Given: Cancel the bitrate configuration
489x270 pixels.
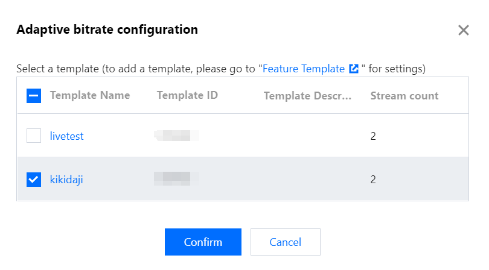Looking at the screenshot, I should [285, 242].
